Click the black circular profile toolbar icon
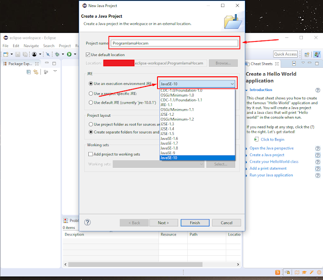 click(34, 54)
